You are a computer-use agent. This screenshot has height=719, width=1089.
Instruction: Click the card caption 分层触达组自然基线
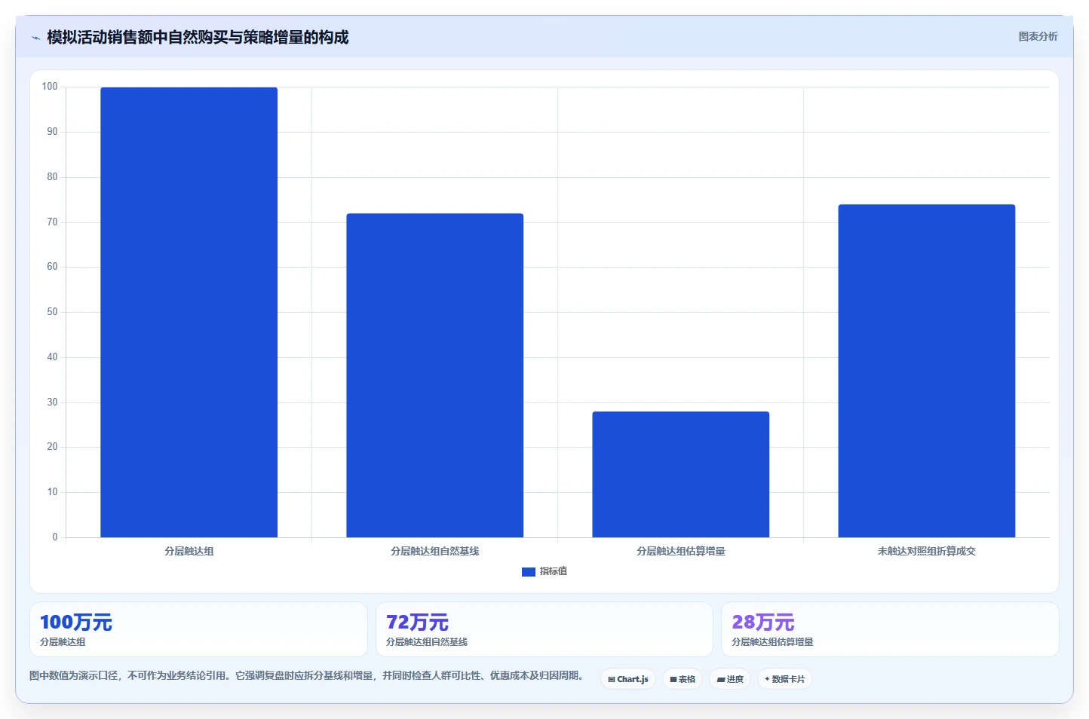tap(427, 642)
